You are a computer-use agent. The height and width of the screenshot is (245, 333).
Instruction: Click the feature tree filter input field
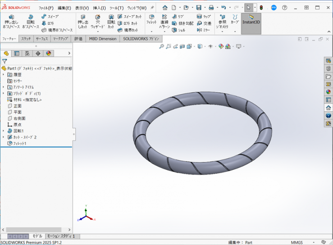click(x=38, y=61)
